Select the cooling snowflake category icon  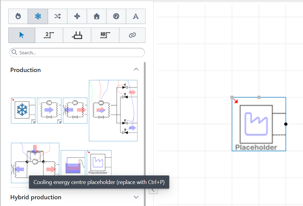[38, 16]
